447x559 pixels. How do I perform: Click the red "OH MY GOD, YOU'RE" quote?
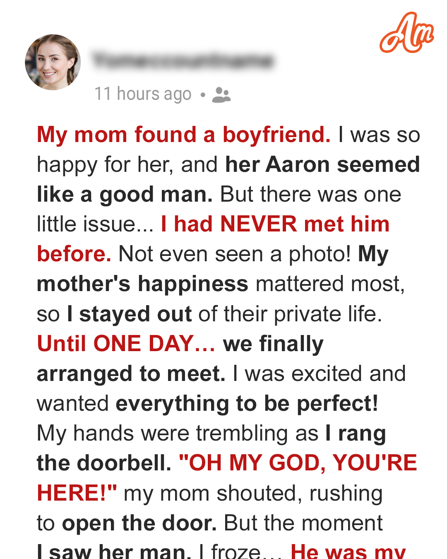[298, 463]
